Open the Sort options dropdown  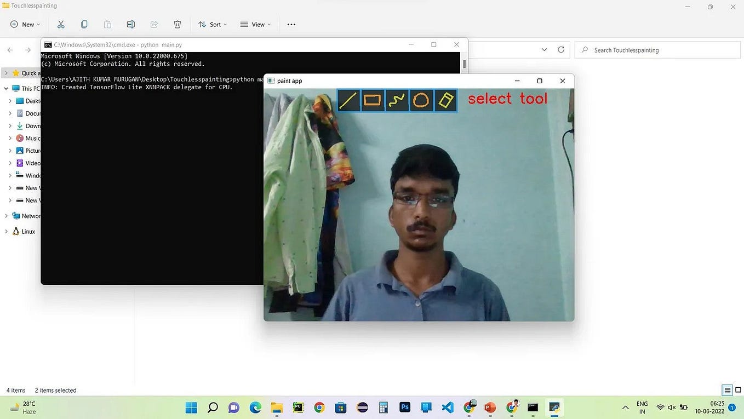click(x=213, y=24)
